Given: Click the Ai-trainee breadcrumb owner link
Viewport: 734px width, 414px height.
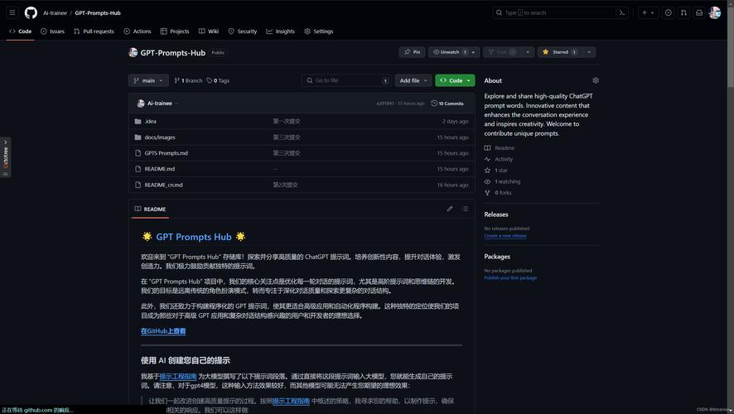Looking at the screenshot, I should coord(55,12).
